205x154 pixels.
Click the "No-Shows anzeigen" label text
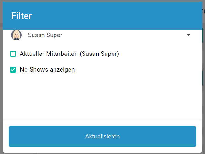pos(47,70)
